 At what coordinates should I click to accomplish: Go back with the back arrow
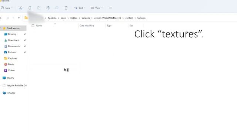tap(1, 18)
